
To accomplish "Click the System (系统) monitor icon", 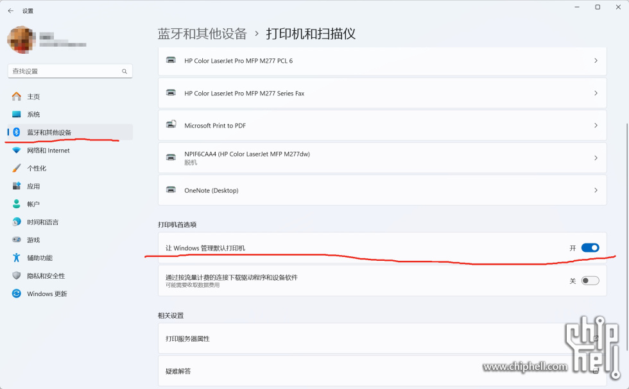I will [17, 115].
